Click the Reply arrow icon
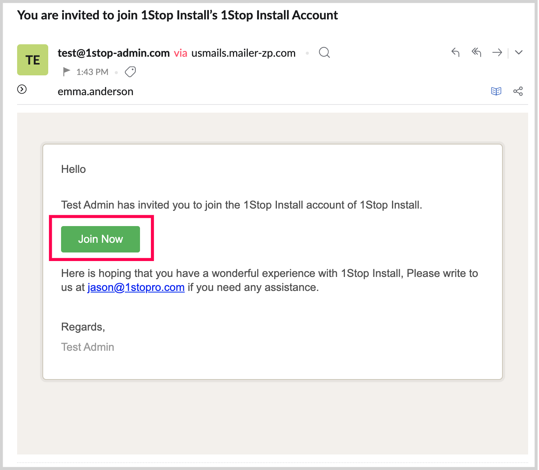 click(x=455, y=52)
